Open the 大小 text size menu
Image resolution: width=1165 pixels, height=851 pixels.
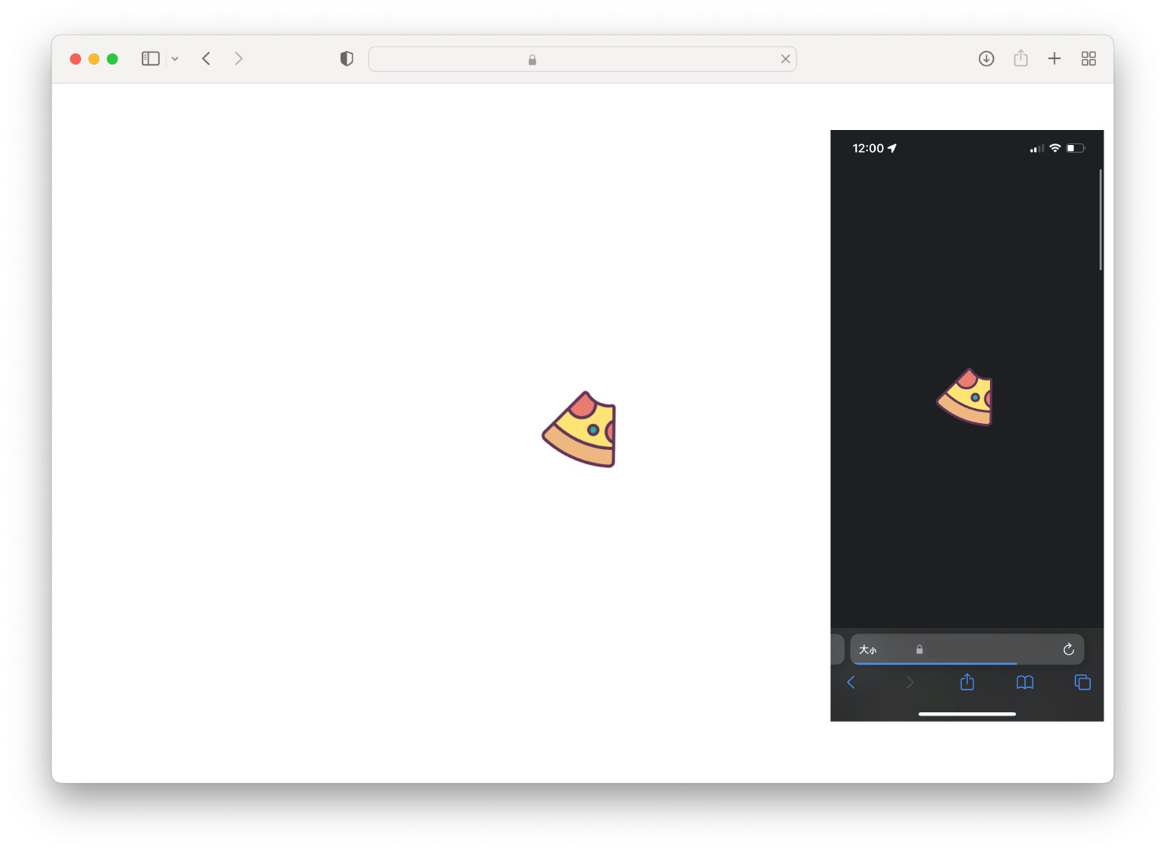(x=868, y=650)
